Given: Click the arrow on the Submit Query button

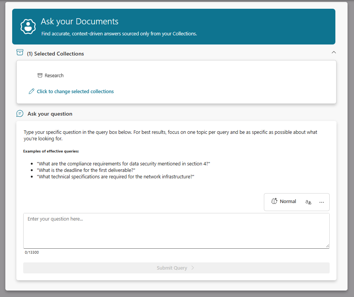Looking at the screenshot, I should (193, 268).
